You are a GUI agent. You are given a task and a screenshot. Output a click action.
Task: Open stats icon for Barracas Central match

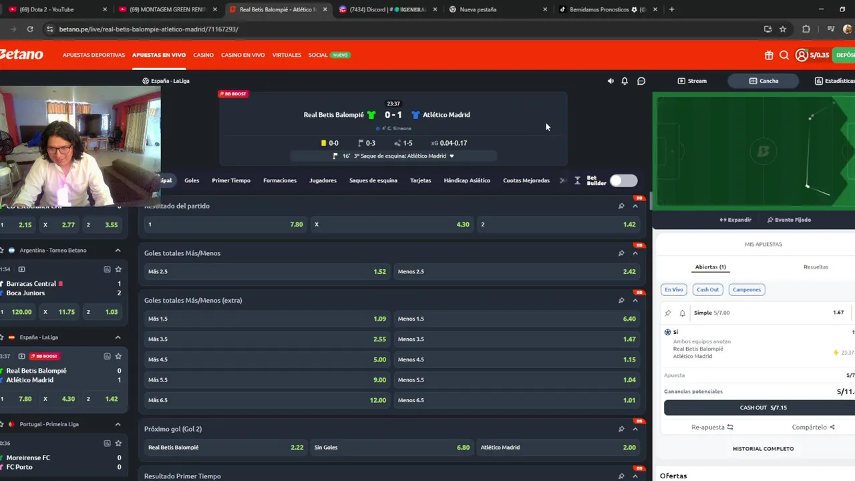pyautogui.click(x=107, y=269)
